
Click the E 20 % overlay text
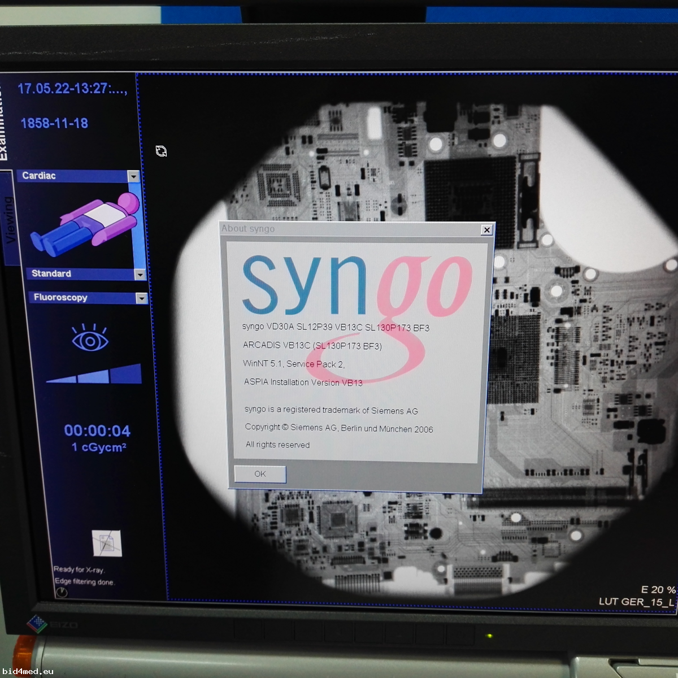pyautogui.click(x=658, y=590)
